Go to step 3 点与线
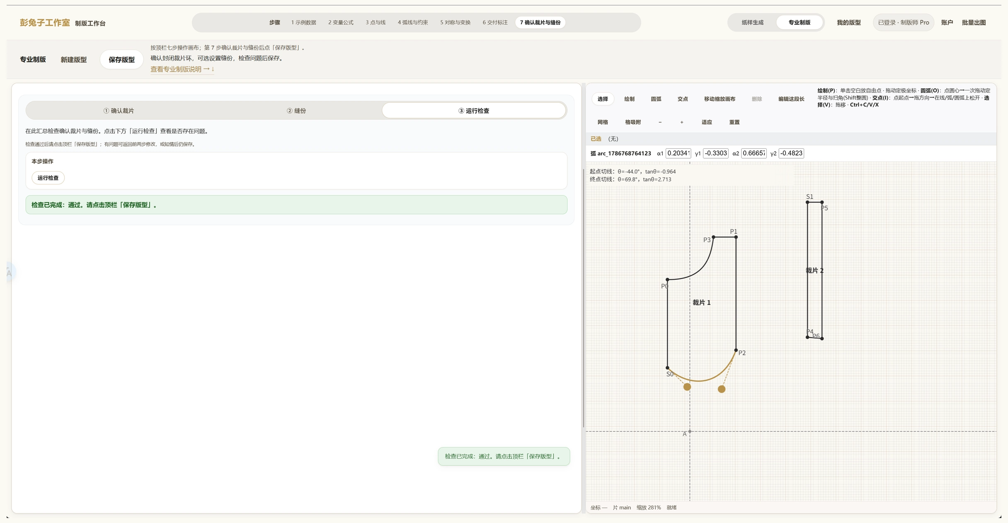1008x523 pixels. tap(376, 22)
